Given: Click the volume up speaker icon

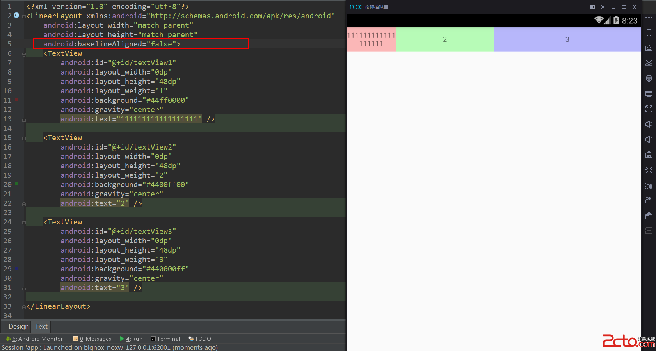Looking at the screenshot, I should pos(649,124).
